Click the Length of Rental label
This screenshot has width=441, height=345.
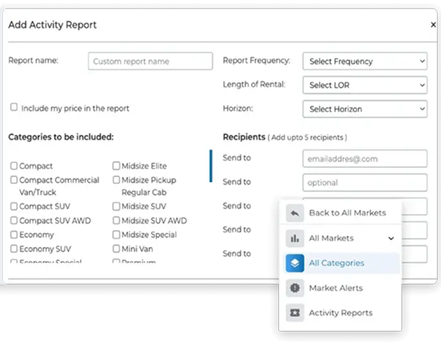[x=255, y=84]
